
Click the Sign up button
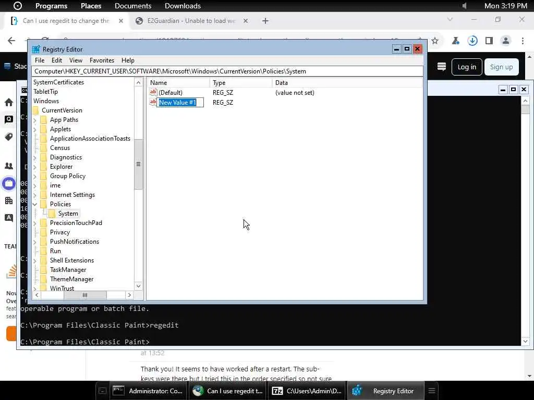point(501,67)
